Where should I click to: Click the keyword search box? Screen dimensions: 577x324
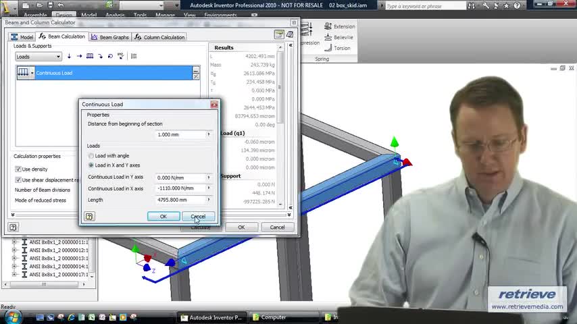click(425, 6)
